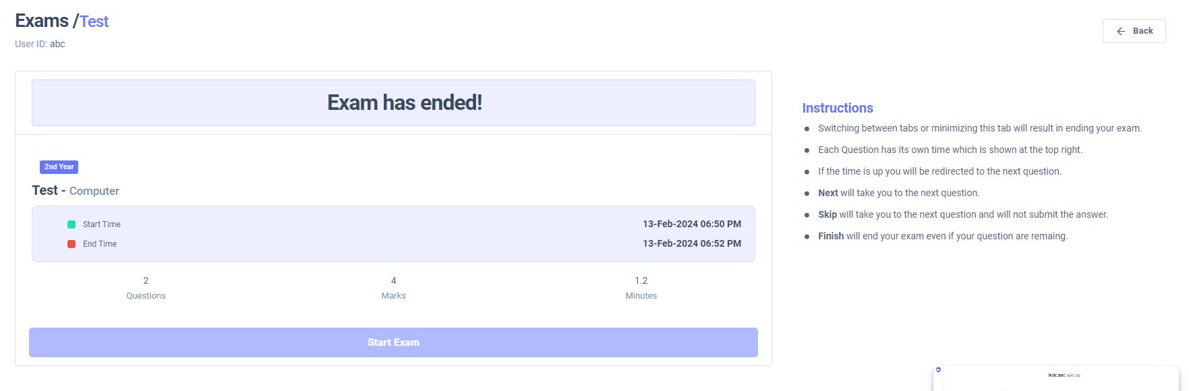
Task: Select the Test breadcrumb item
Action: 94,22
